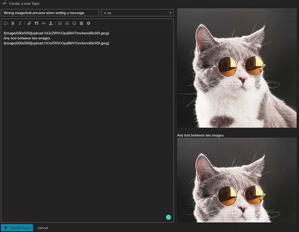Insert a hyperlink using the link icon
This screenshot has width=299, height=232.
click(29, 23)
